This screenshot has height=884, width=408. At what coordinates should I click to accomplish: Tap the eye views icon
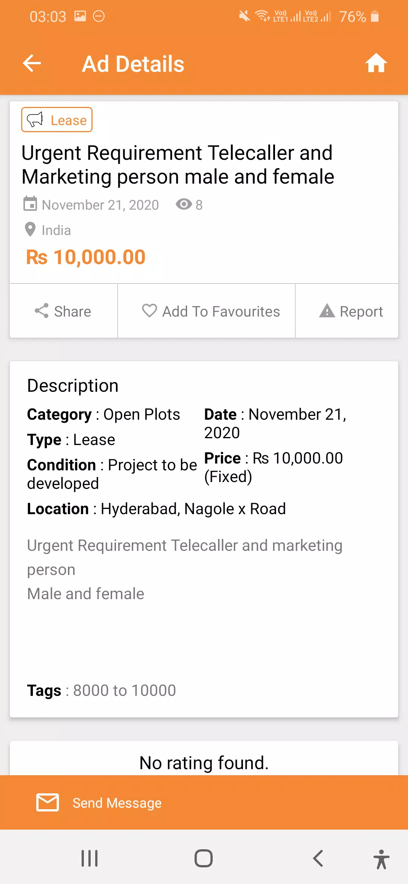[184, 204]
